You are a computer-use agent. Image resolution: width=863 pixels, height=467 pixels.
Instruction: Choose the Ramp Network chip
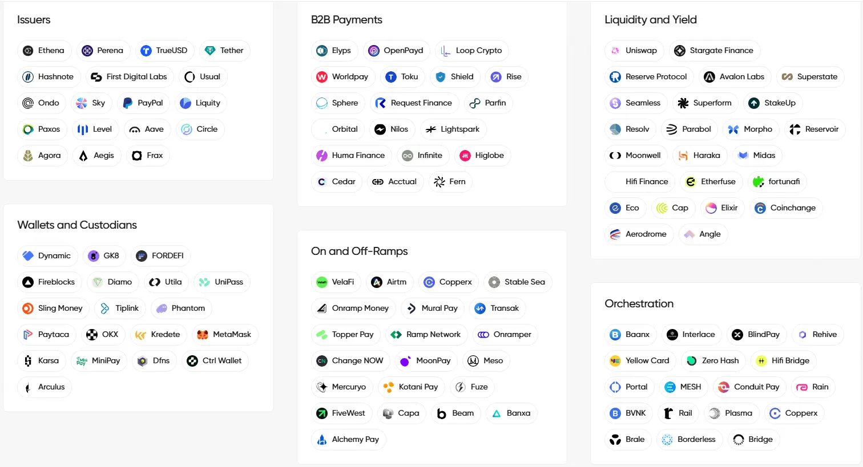[426, 335]
